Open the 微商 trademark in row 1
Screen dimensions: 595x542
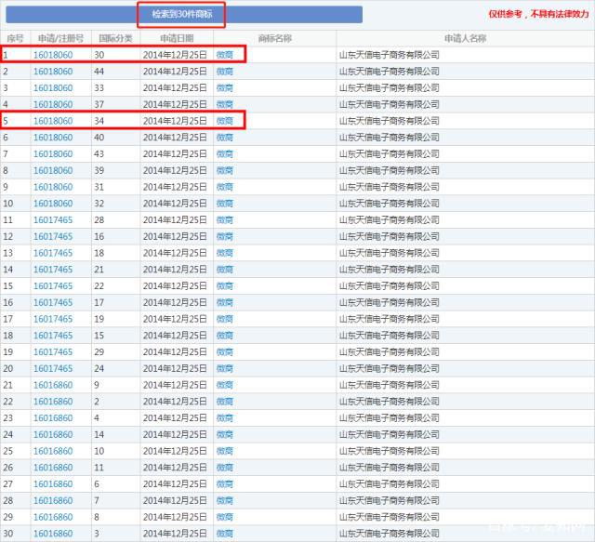point(225,54)
